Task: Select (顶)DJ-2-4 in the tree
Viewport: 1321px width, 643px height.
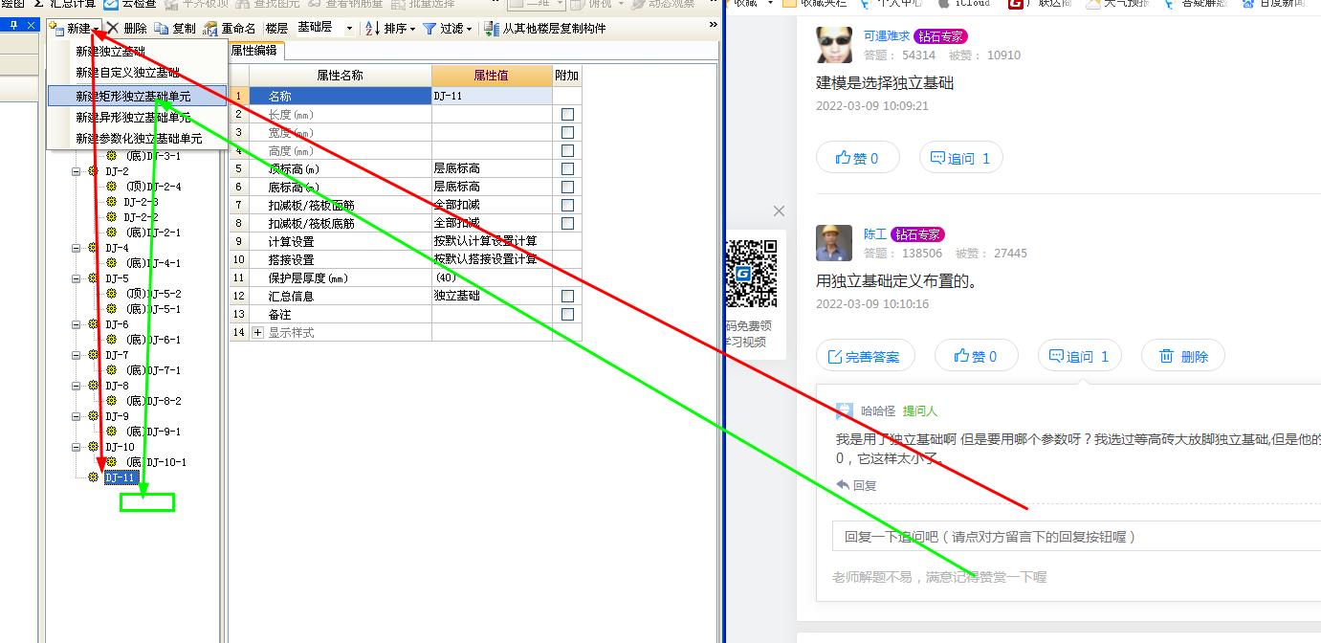Action: (x=153, y=187)
